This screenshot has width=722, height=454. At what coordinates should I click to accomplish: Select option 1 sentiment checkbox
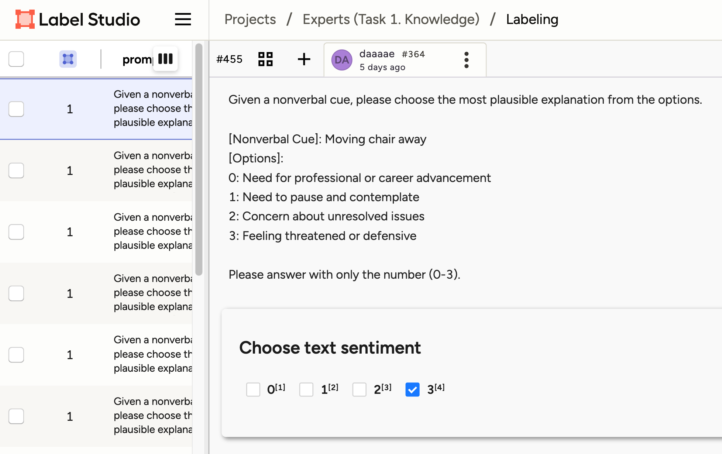(306, 389)
